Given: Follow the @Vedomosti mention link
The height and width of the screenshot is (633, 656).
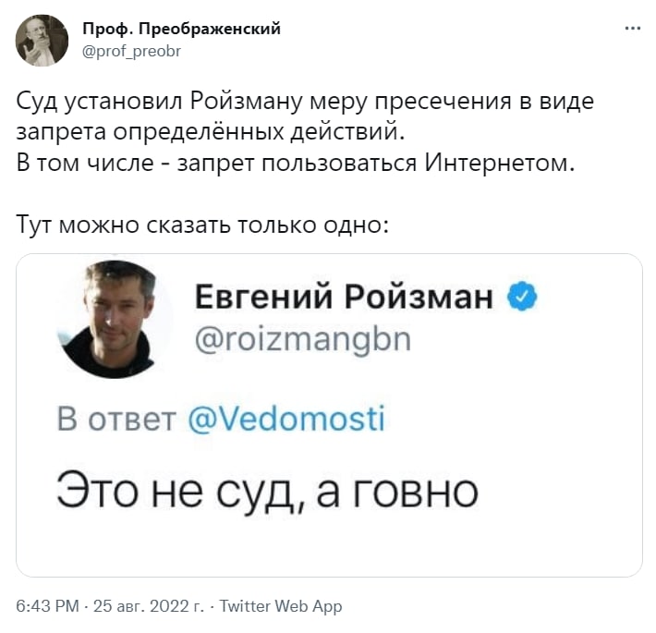Looking at the screenshot, I should 285,420.
